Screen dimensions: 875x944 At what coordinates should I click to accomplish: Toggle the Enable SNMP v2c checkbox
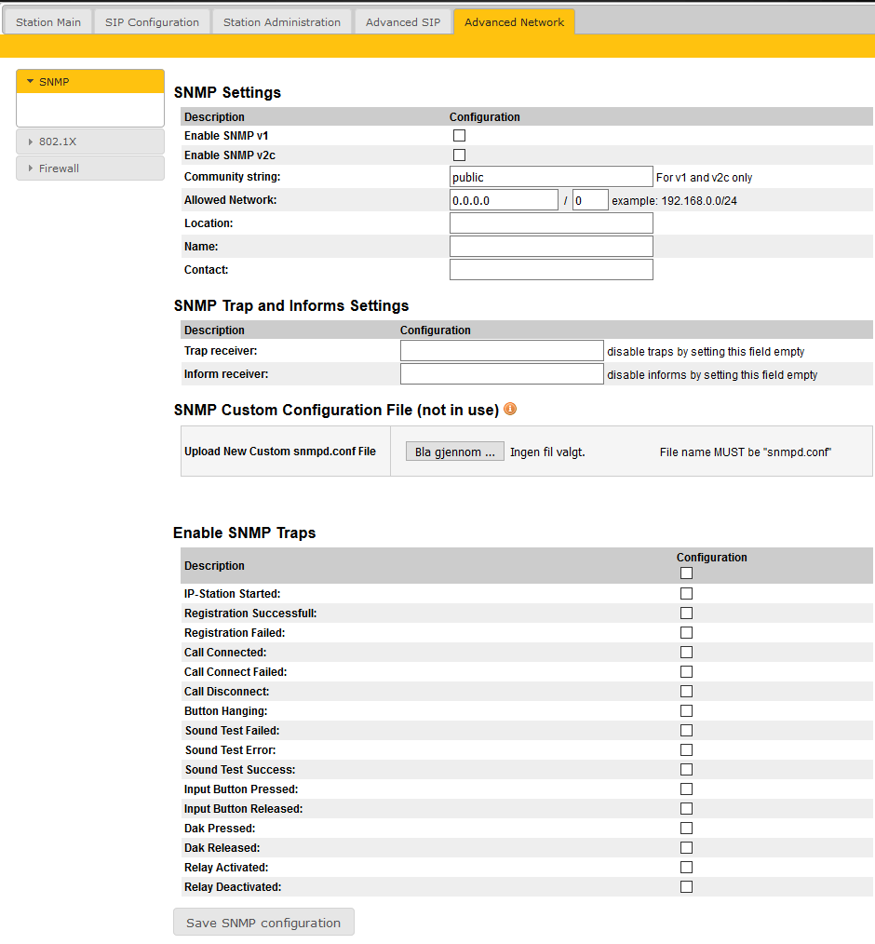point(459,155)
